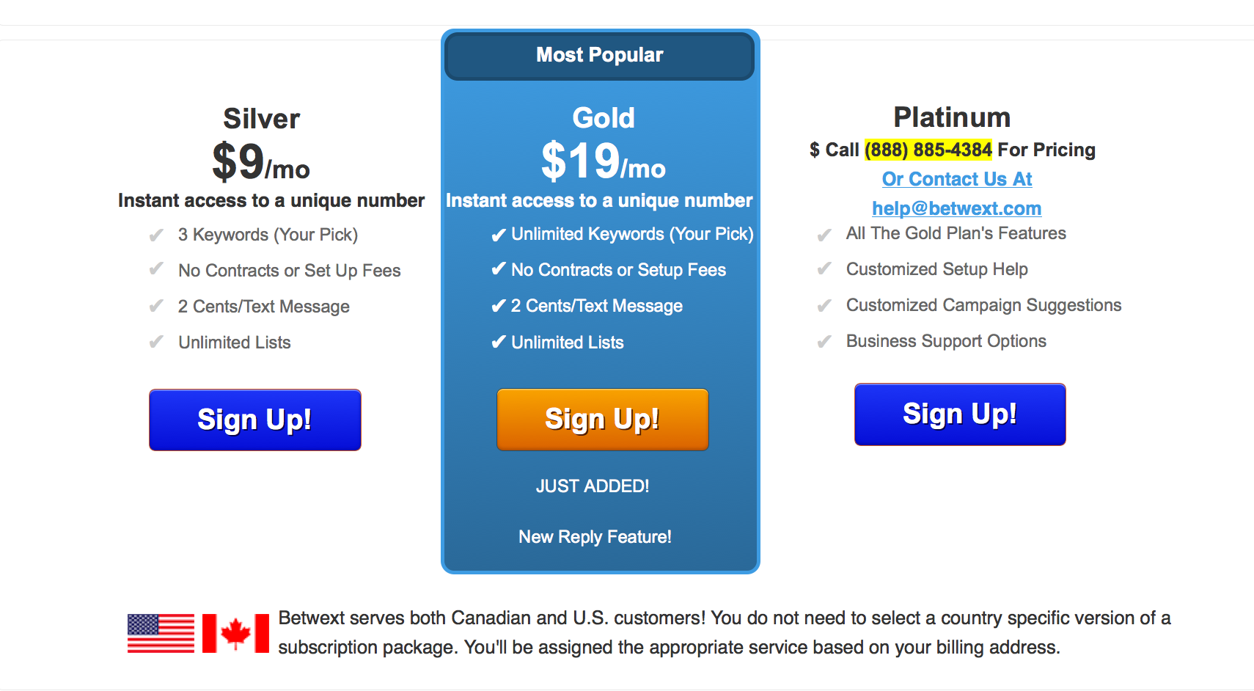
Task: Click the highlighted (888) 885-4384 phone number
Action: point(928,150)
